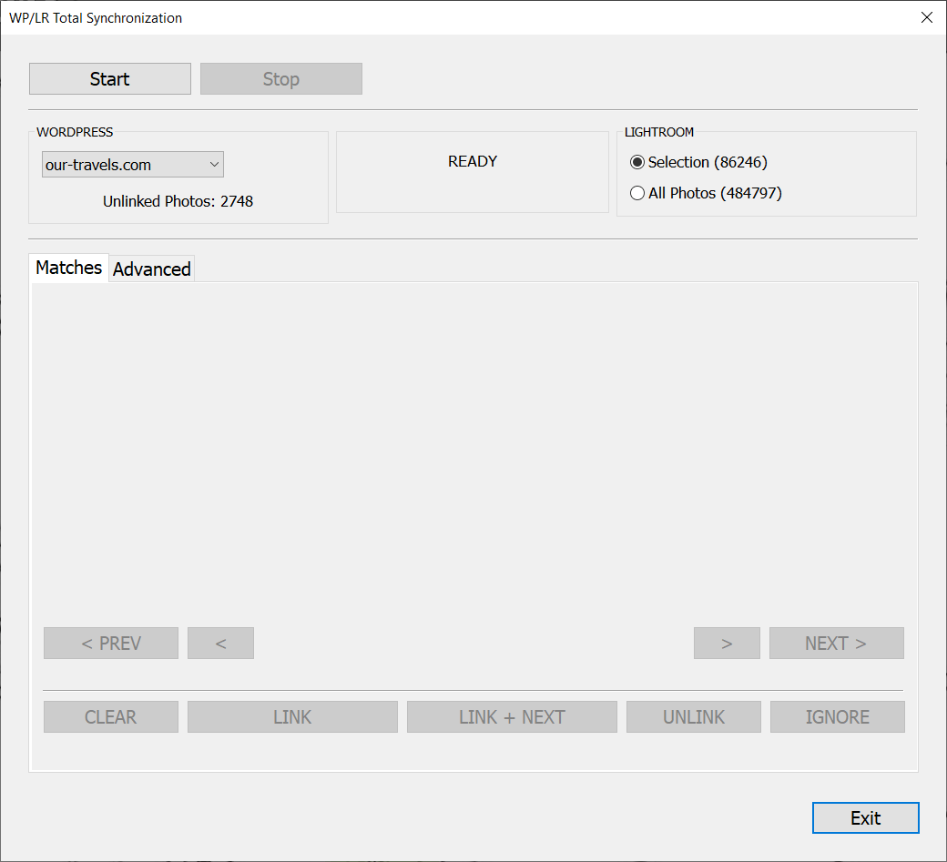The image size is (947, 862).
Task: Switch to the Matches tab
Action: click(68, 268)
